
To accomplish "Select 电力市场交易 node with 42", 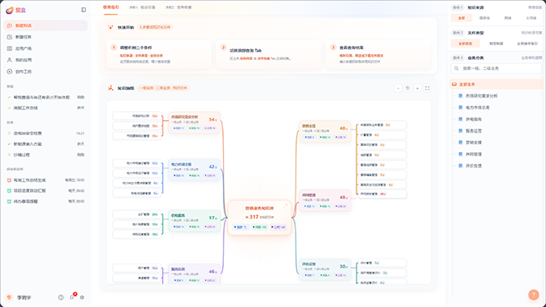I will 194,169.
